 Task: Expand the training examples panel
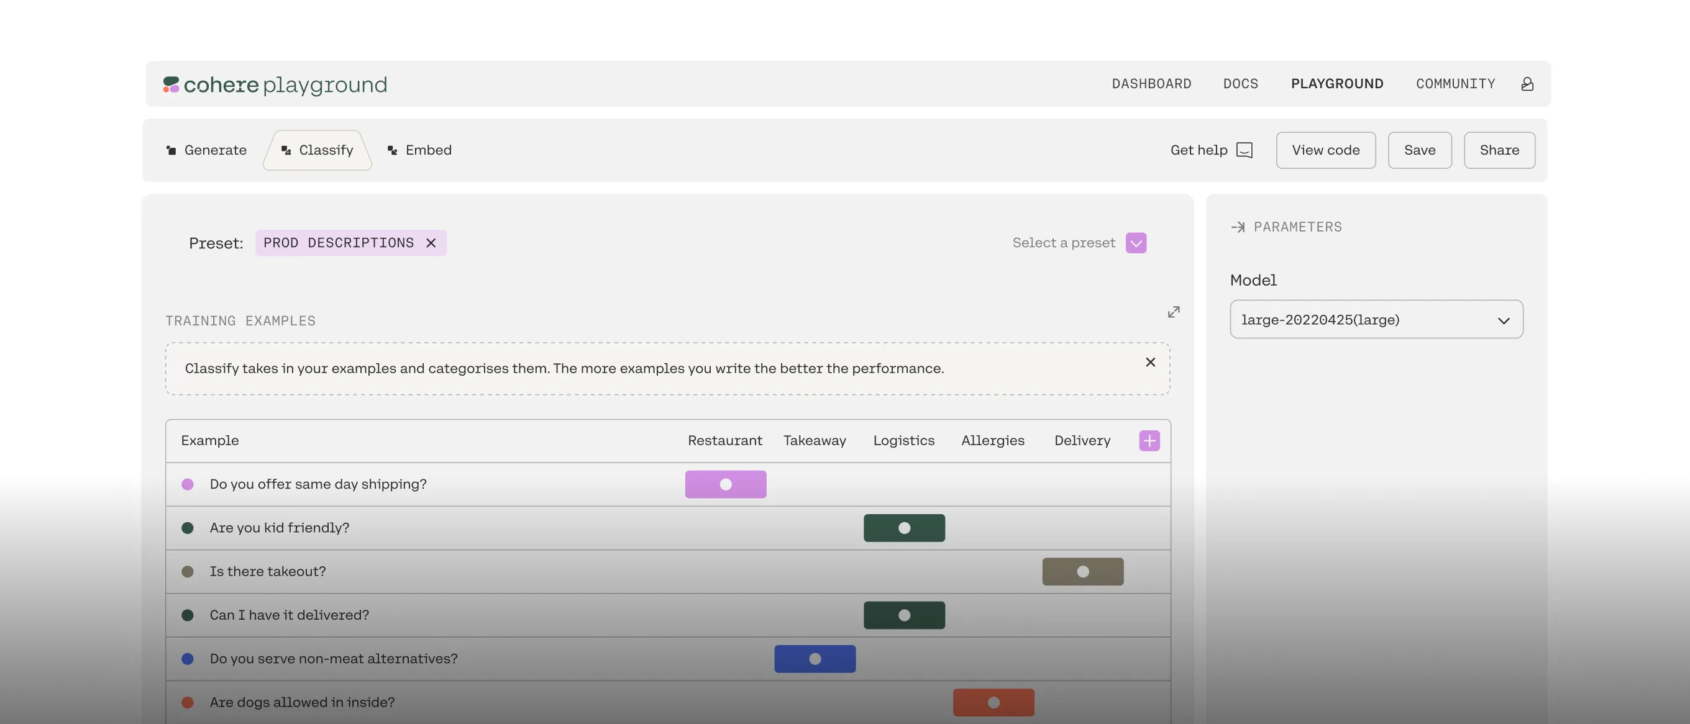pyautogui.click(x=1174, y=312)
